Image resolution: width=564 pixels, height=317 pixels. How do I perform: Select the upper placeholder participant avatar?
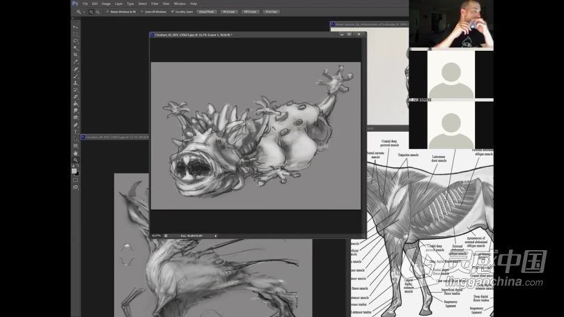(x=451, y=74)
